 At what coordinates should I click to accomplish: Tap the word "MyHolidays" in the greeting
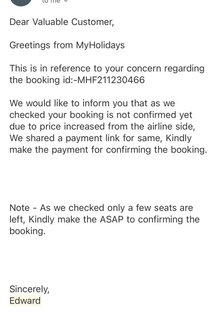[x=100, y=45]
